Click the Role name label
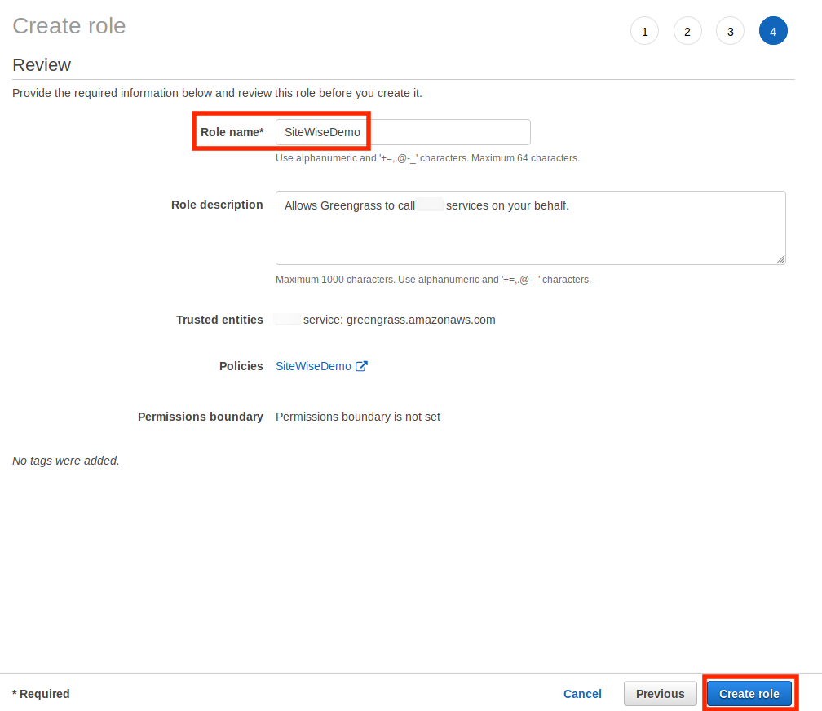822x711 pixels. coord(232,132)
